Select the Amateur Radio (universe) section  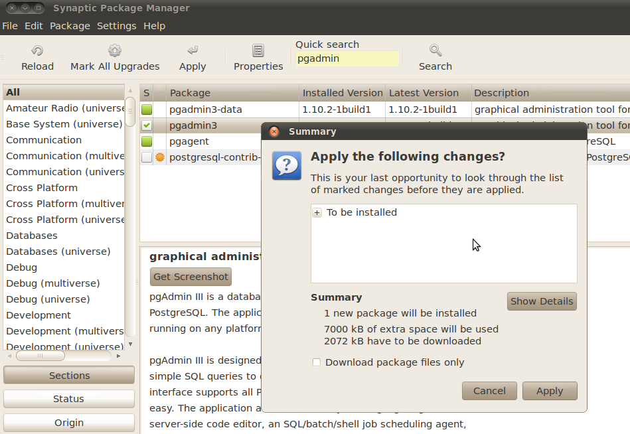[64, 108]
